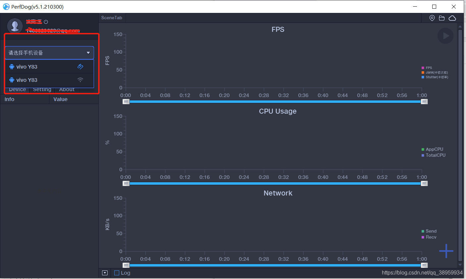The image size is (466, 279).
Task: Click the charts vertical scrollbar track
Action: [460, 146]
